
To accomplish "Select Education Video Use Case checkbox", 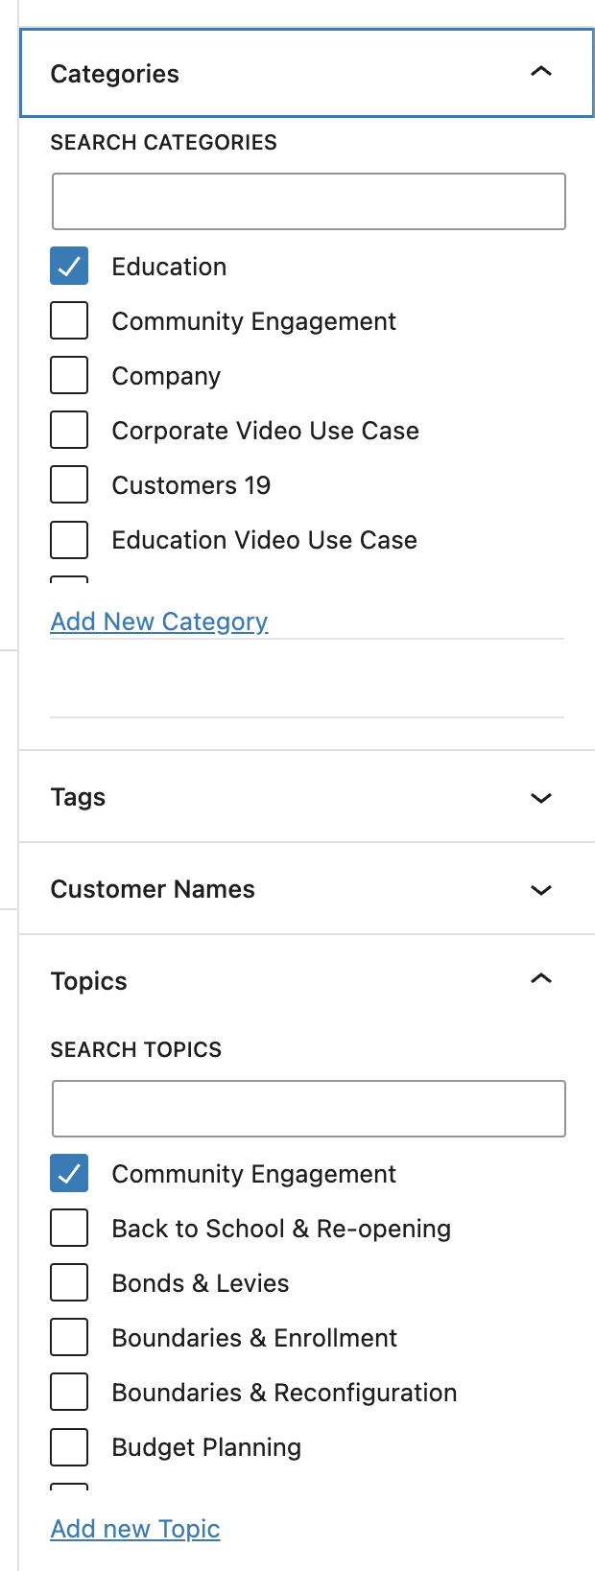I will (69, 540).
